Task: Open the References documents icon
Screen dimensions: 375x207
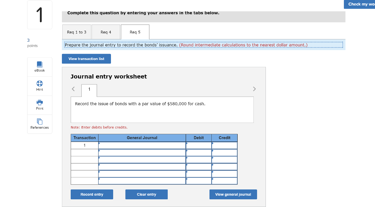Action: (x=40, y=121)
